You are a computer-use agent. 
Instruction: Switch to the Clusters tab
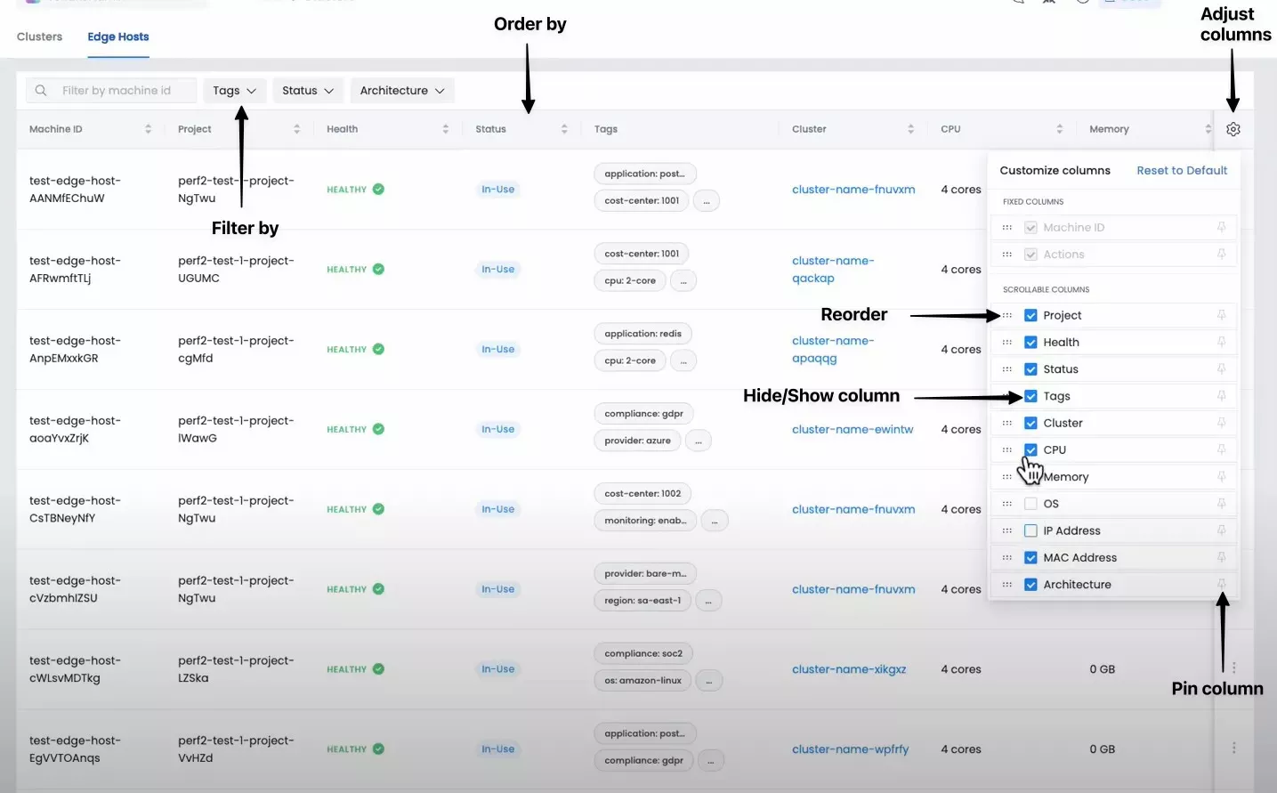pyautogui.click(x=39, y=36)
